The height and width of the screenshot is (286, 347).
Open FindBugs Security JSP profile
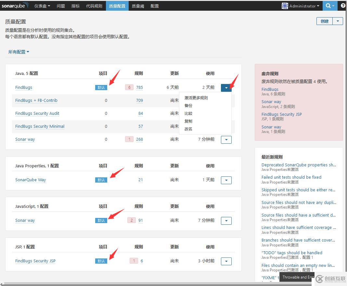(x=35, y=261)
